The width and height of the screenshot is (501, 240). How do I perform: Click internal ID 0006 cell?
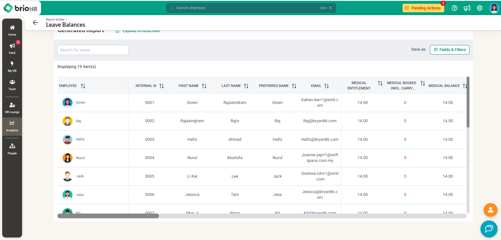click(x=150, y=195)
